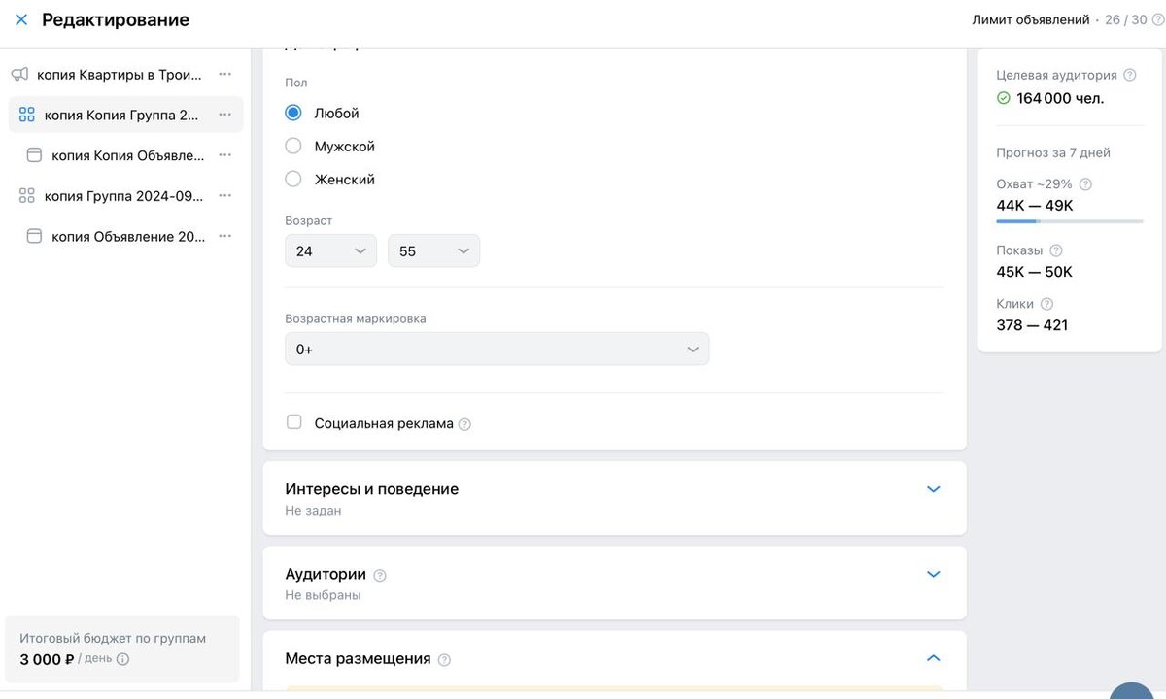The width and height of the screenshot is (1166, 699).
Task: Select 'копия Группа 2024-09…' group in sidebar
Action: pyautogui.click(x=123, y=196)
